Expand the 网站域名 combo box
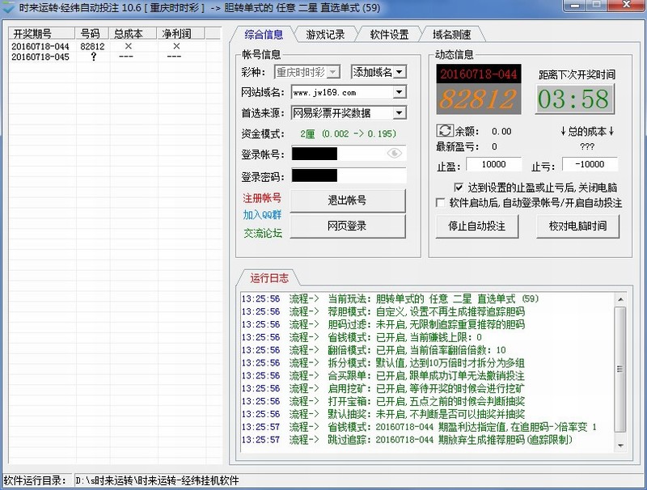This screenshot has height=490, width=647. 399,92
